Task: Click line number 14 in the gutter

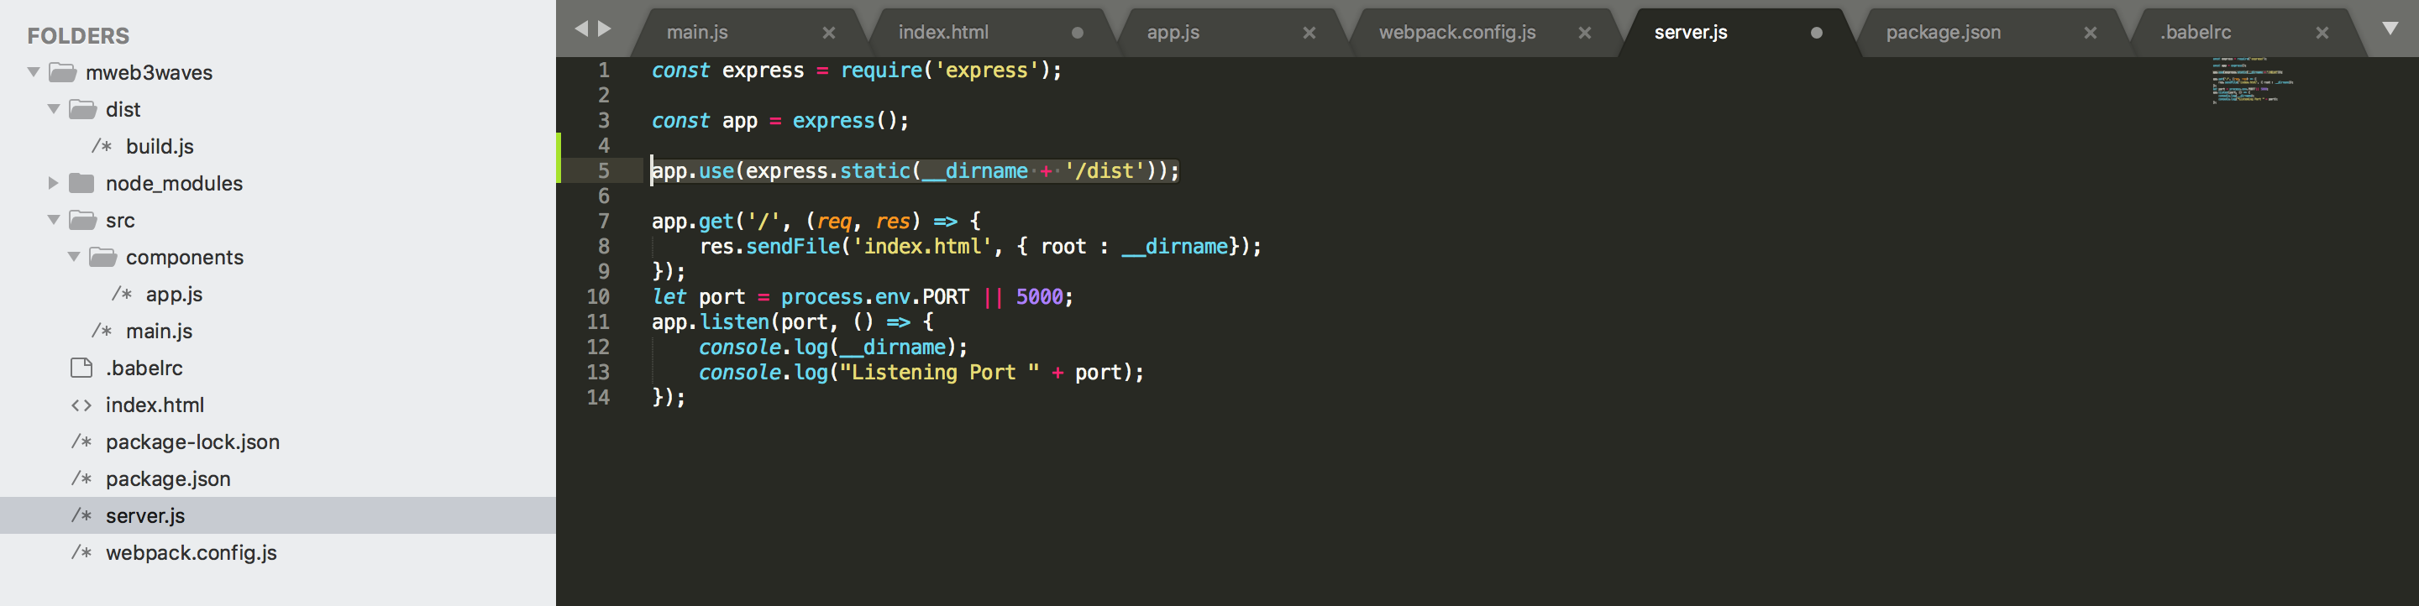Action: click(598, 398)
